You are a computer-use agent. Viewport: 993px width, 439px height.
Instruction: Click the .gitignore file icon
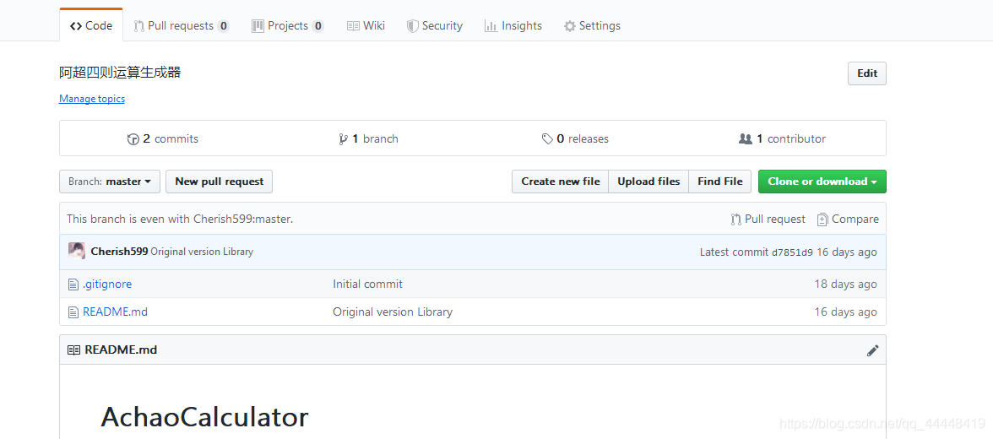pos(73,285)
